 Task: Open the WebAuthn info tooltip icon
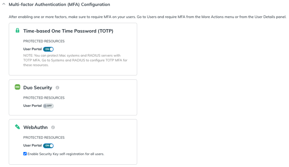53,128
